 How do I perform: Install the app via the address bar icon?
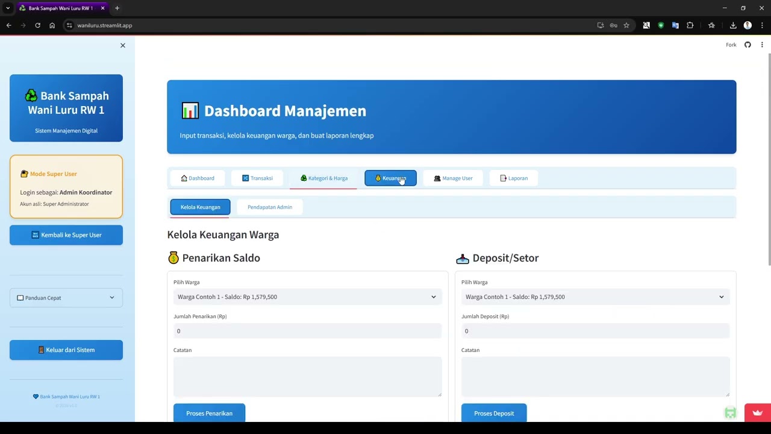click(x=601, y=25)
